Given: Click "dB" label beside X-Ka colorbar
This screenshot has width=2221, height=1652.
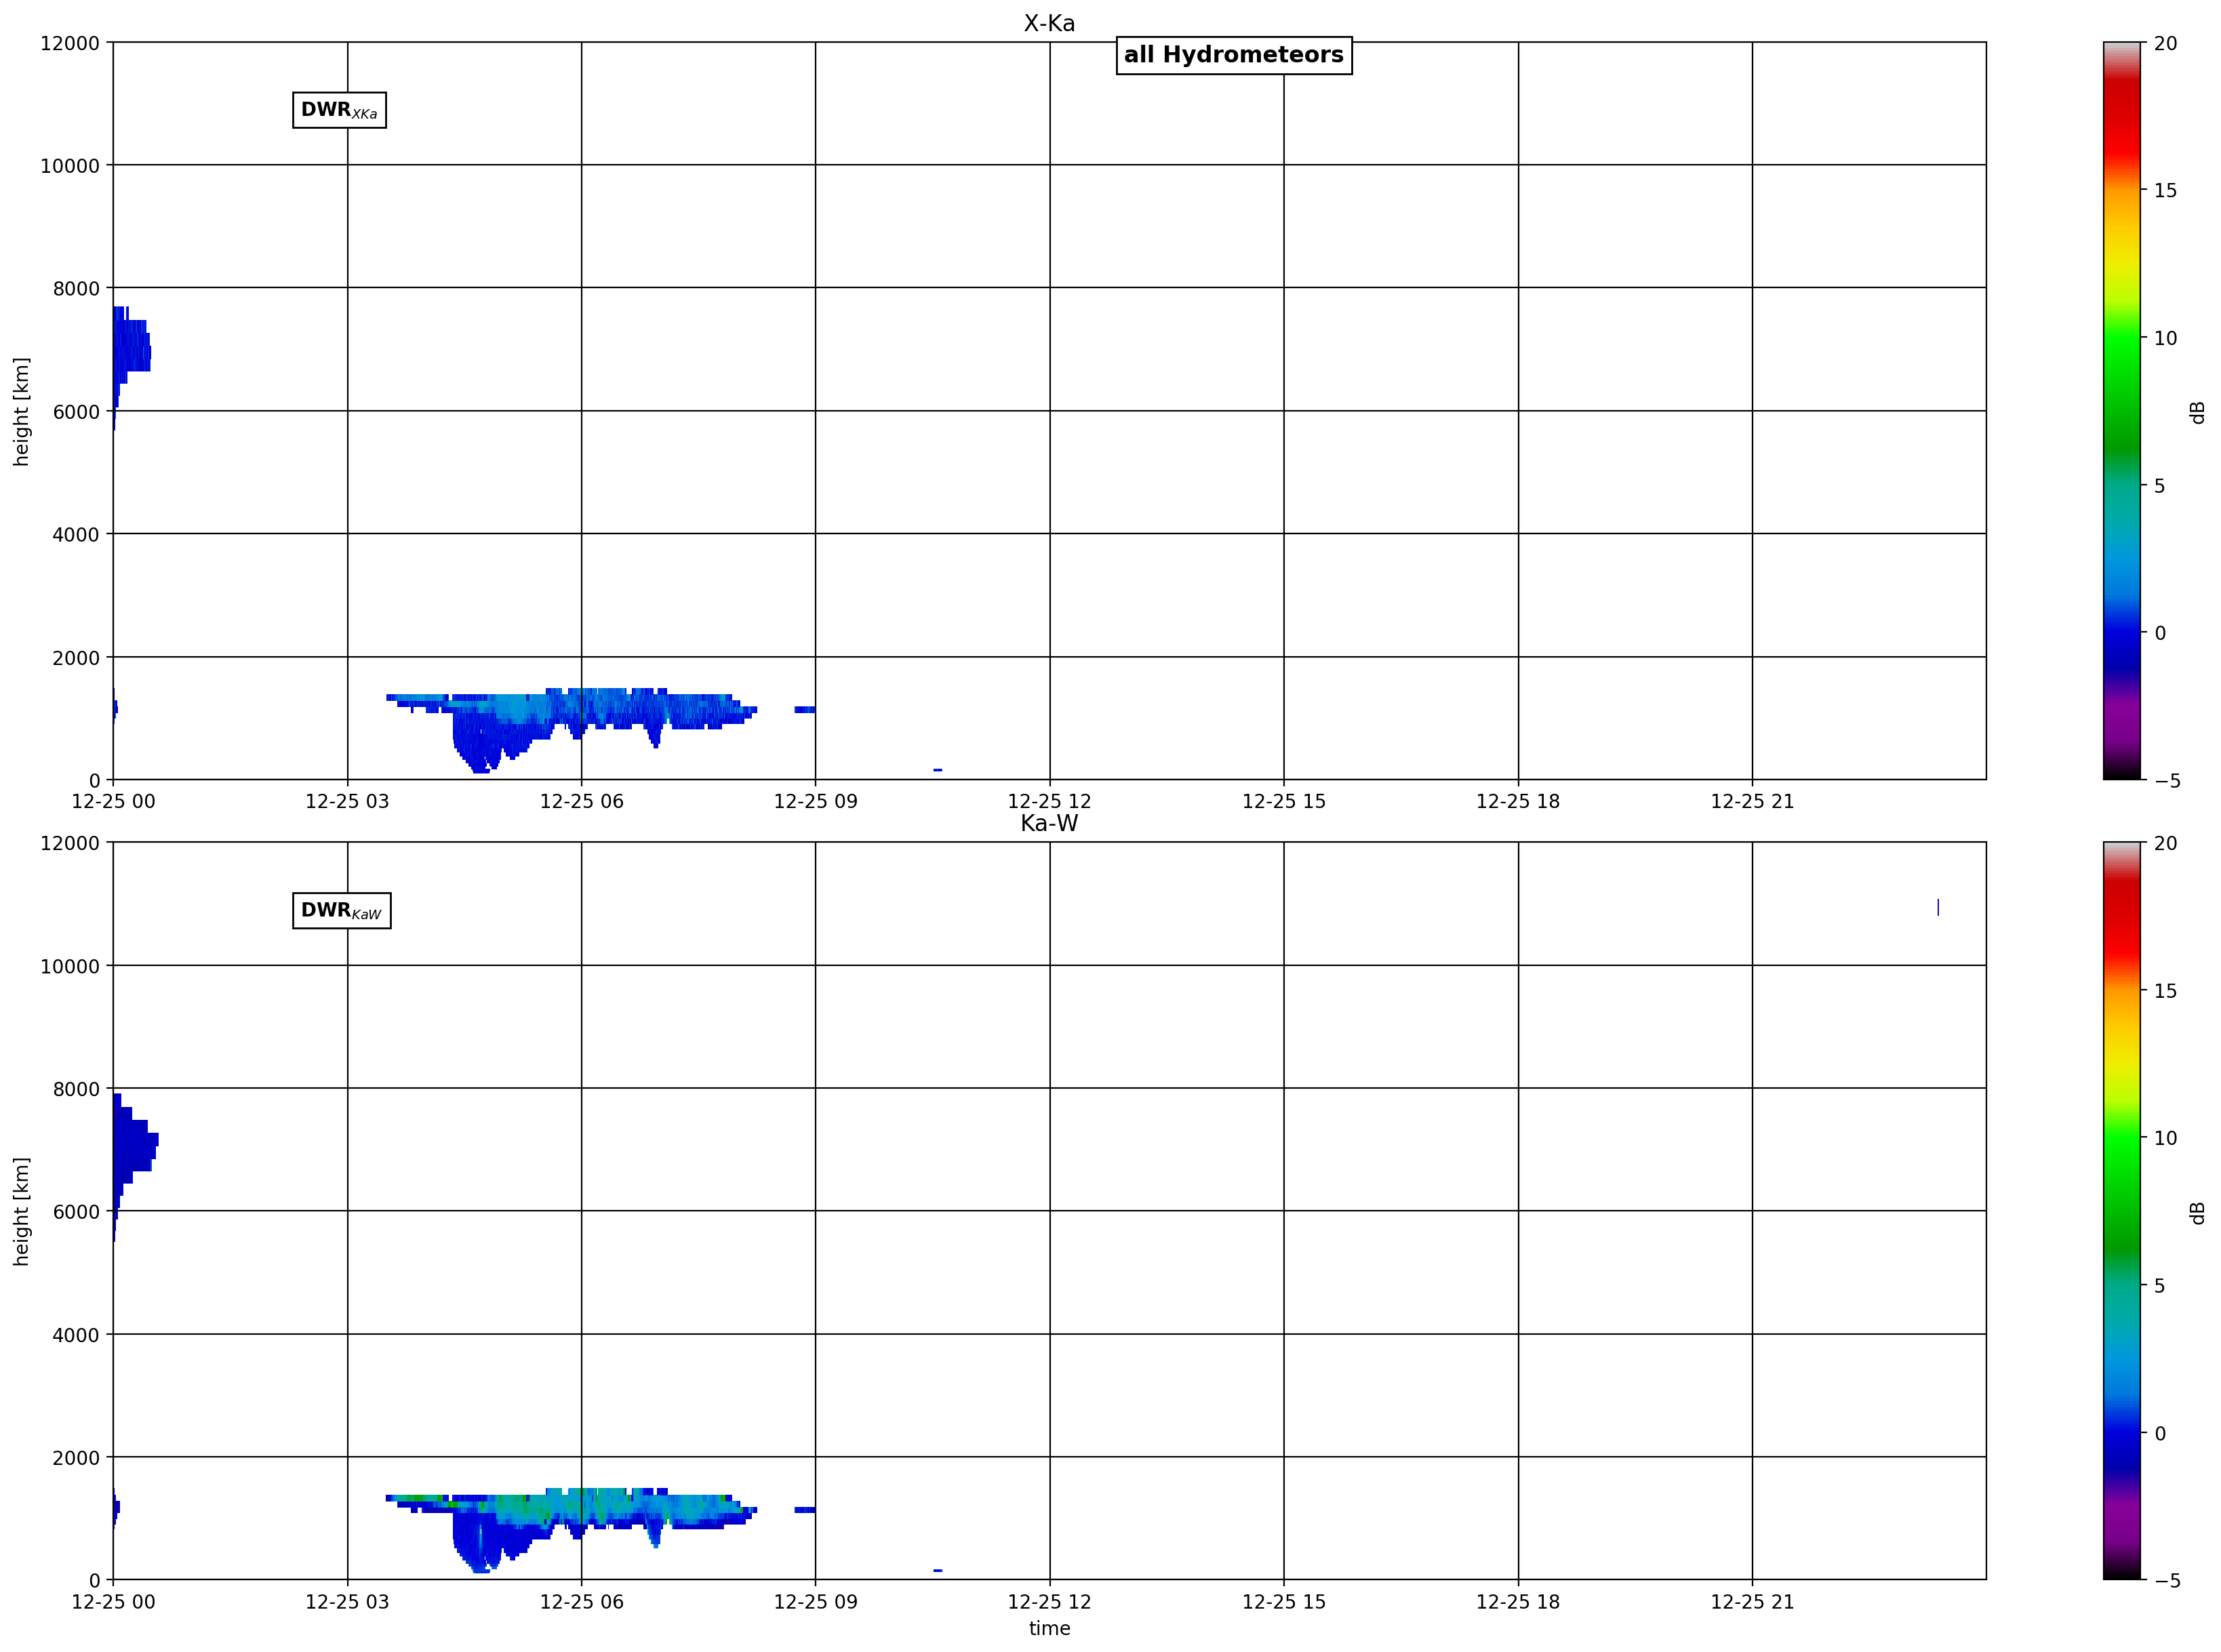Looking at the screenshot, I should click(2197, 412).
